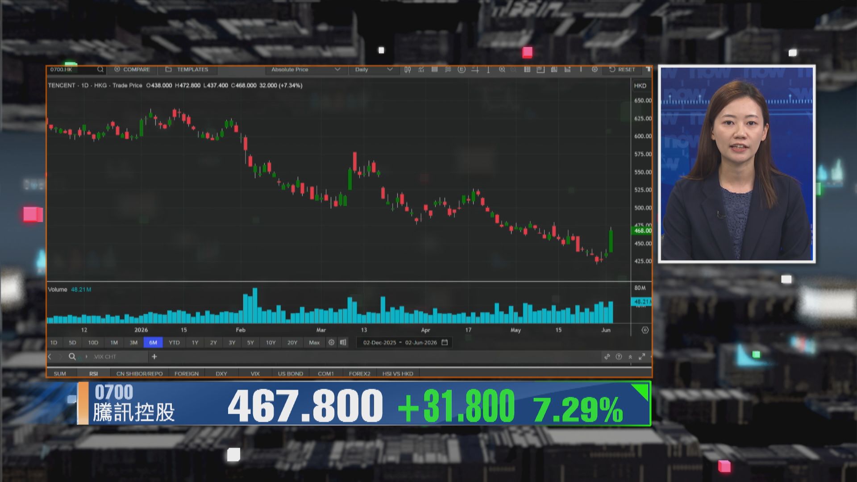Click the bar chart statistics icon

[x=567, y=70]
